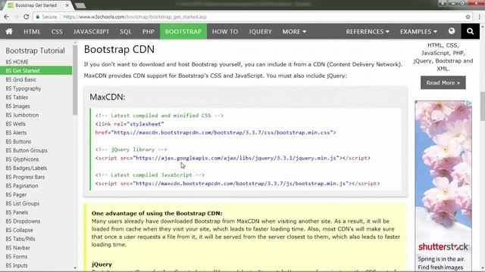This screenshot has width=485, height=272.
Task: Click the MaxCDN: heading text
Action: 108,97
